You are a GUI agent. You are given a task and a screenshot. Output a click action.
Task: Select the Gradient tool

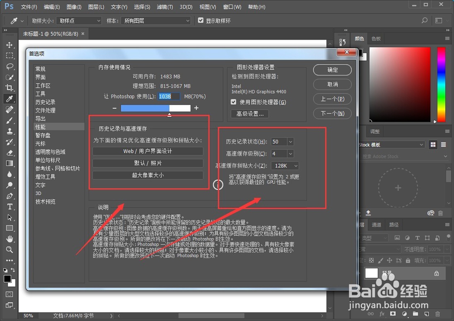9,164
